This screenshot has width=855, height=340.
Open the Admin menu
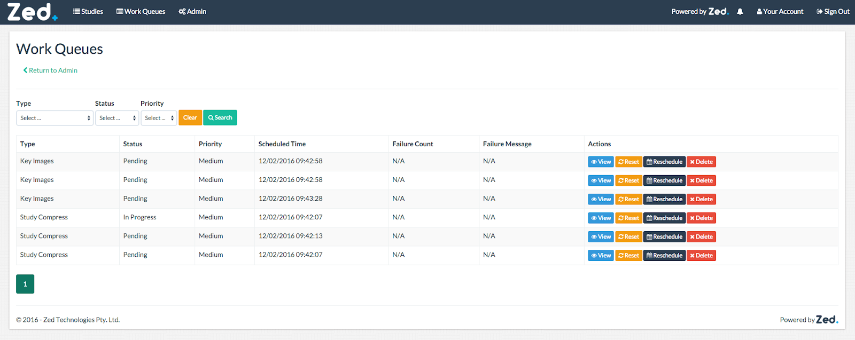tap(192, 11)
